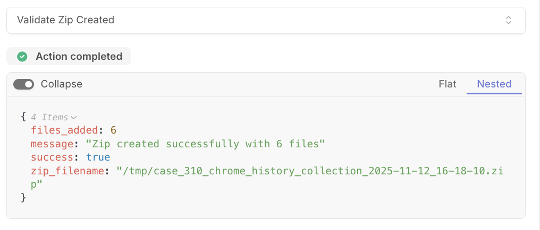
Task: Click the closing curly brace of JSON
Action: click(23, 198)
